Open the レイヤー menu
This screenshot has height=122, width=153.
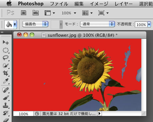tap(124, 4)
